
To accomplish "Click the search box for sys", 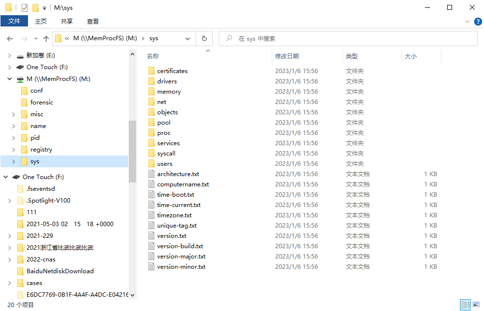I will pyautogui.click(x=348, y=39).
